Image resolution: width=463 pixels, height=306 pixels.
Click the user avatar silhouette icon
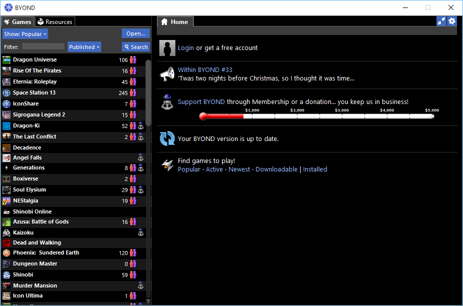167,48
